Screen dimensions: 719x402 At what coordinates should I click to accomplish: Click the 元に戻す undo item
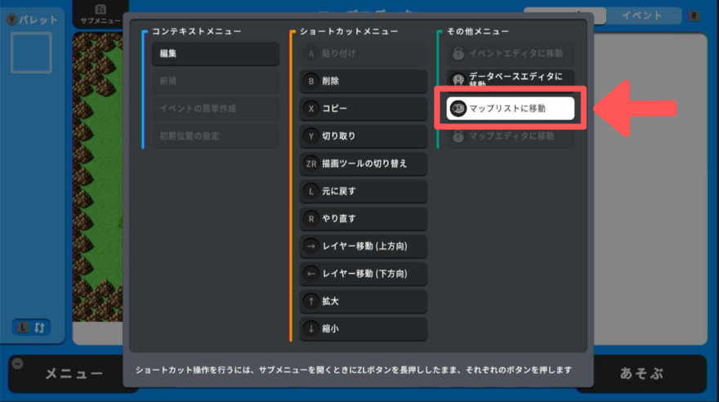point(363,191)
